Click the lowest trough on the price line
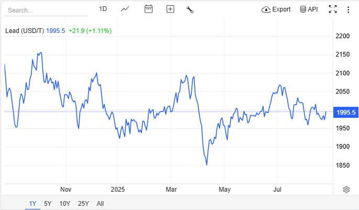The width and height of the screenshot is (359, 210). coord(206,165)
